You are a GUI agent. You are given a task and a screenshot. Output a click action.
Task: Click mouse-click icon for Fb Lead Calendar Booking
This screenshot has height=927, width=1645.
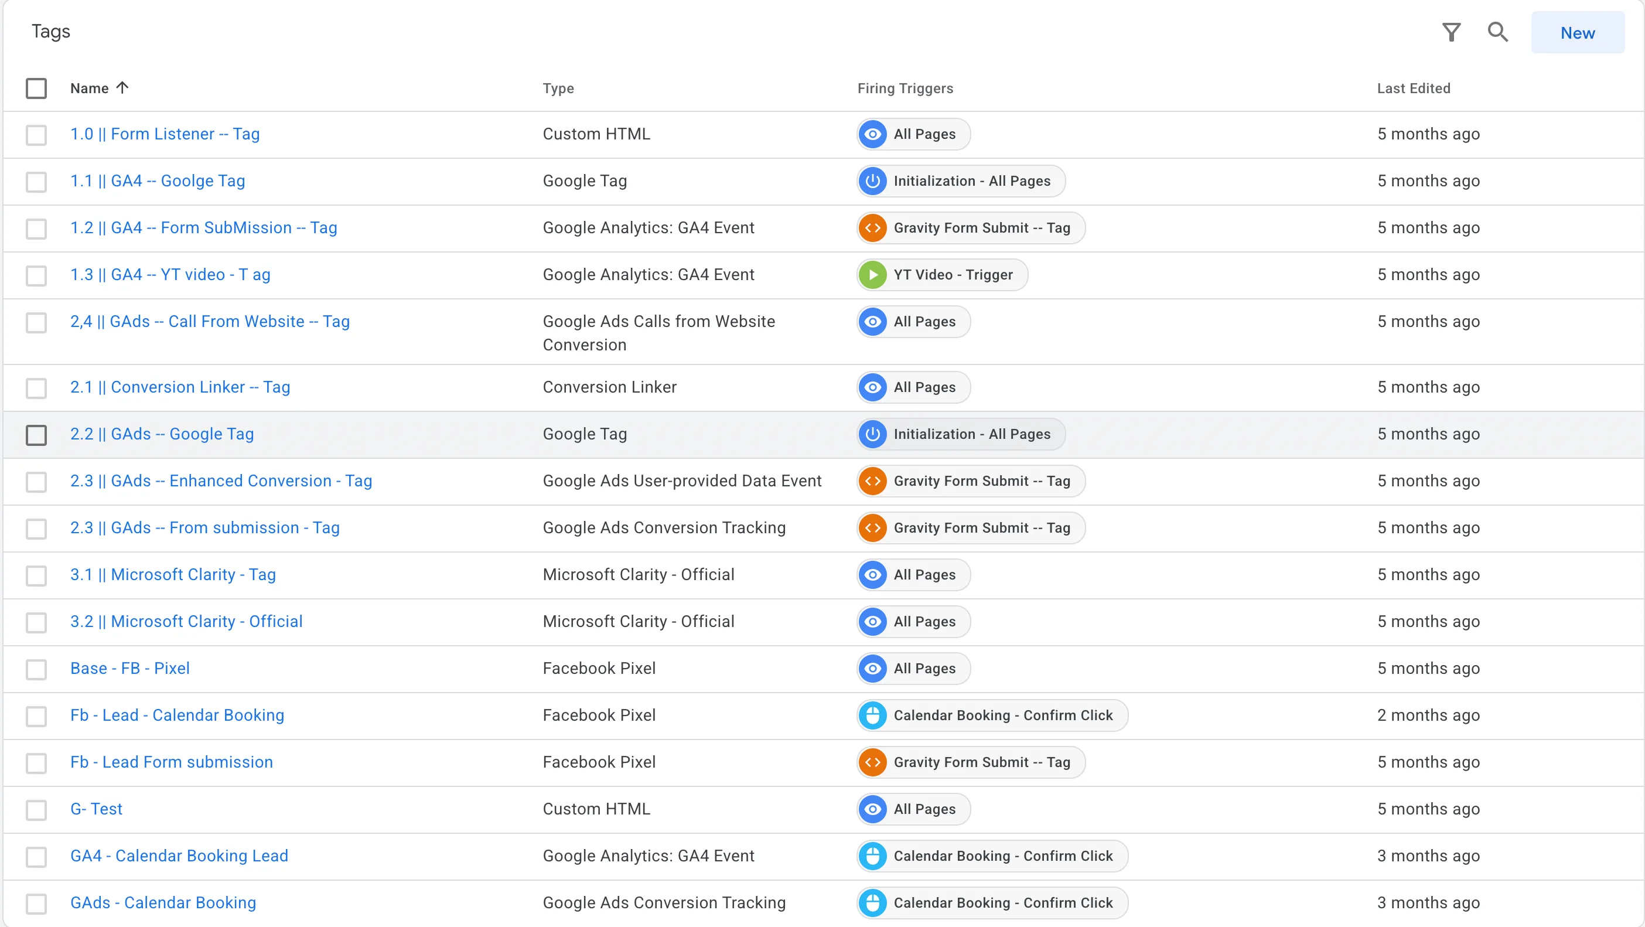click(x=872, y=715)
